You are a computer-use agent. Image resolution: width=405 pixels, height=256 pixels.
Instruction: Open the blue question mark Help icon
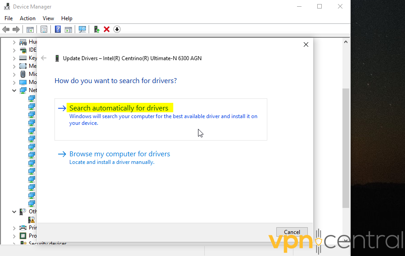58,29
